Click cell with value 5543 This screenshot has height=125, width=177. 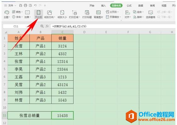[63, 100]
